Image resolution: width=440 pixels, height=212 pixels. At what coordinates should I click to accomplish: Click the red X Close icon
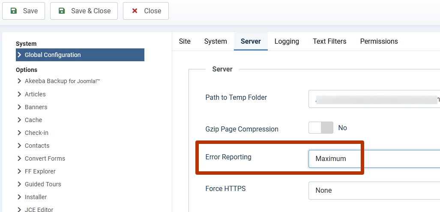[x=135, y=11]
